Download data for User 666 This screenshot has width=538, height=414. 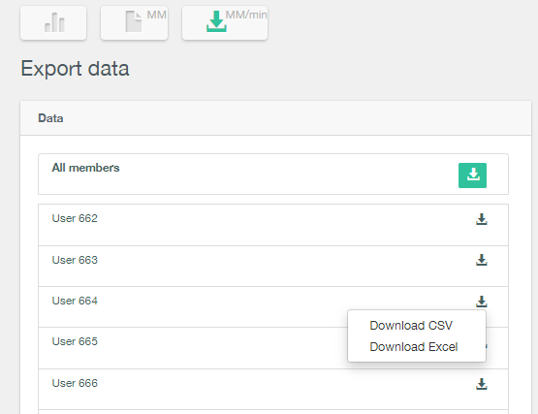click(482, 384)
